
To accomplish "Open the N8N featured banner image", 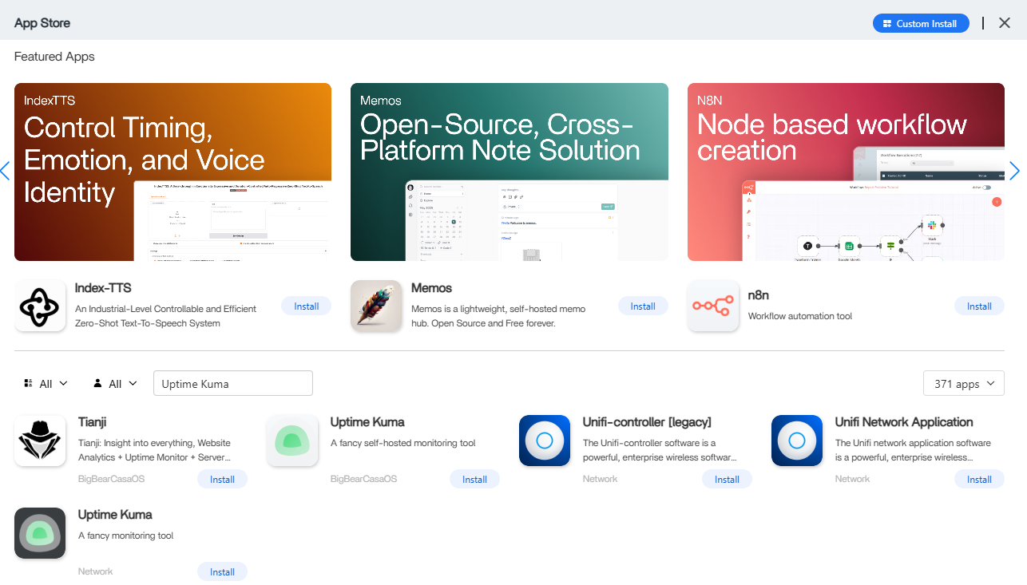I will 846,172.
